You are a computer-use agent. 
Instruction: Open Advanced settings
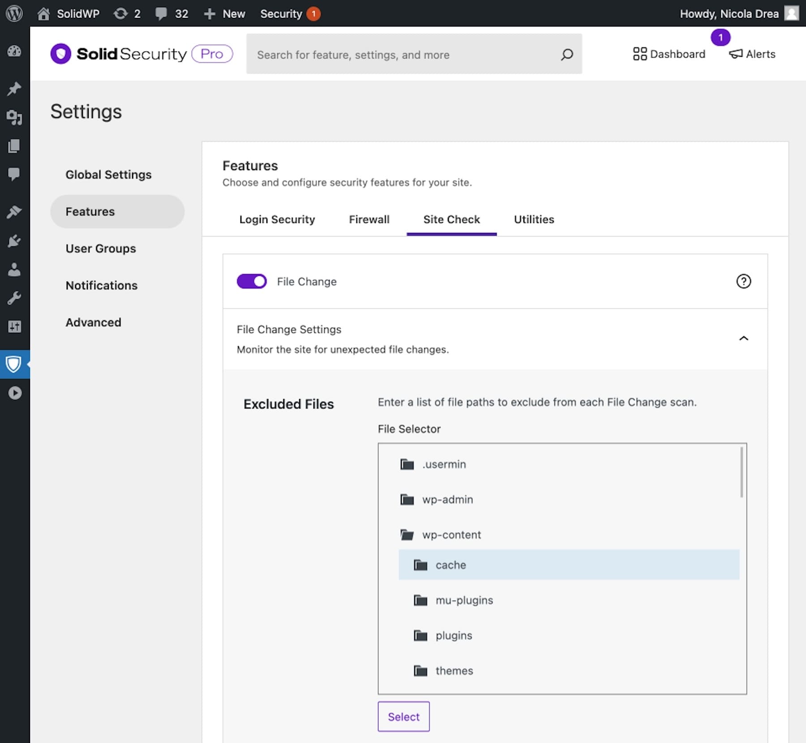(x=94, y=322)
